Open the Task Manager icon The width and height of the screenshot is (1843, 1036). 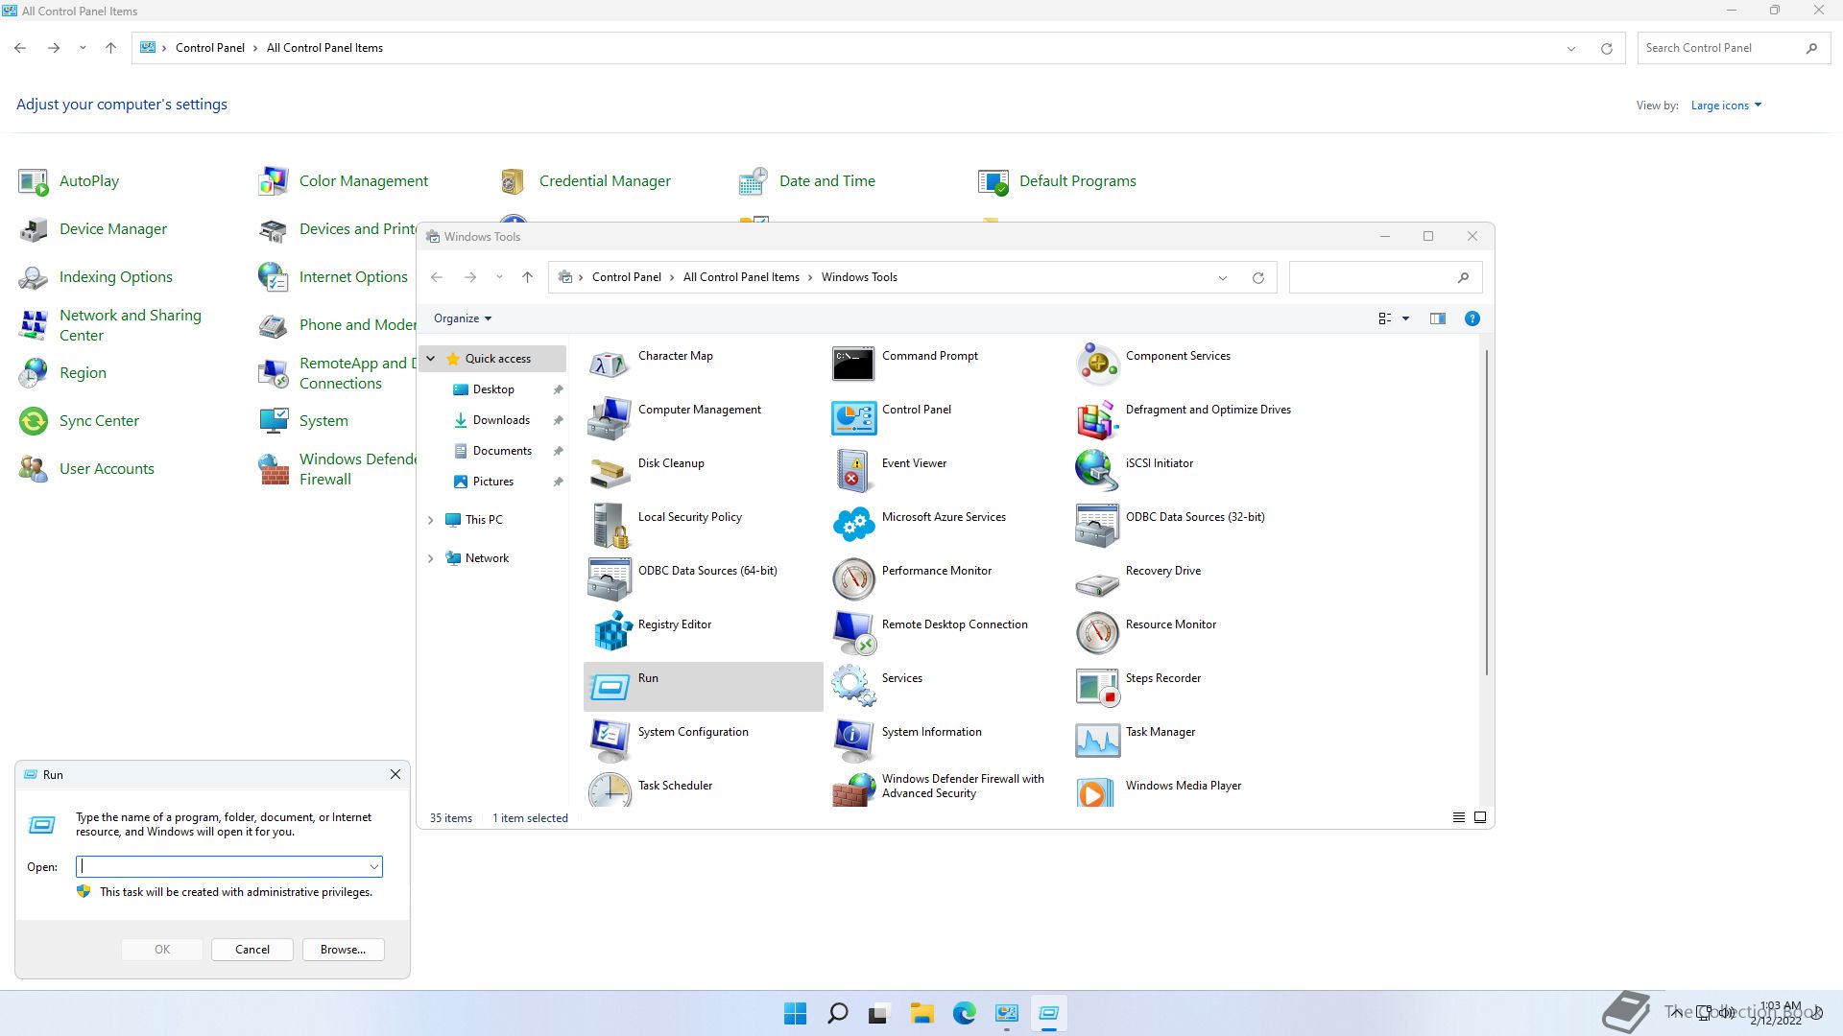(1097, 740)
